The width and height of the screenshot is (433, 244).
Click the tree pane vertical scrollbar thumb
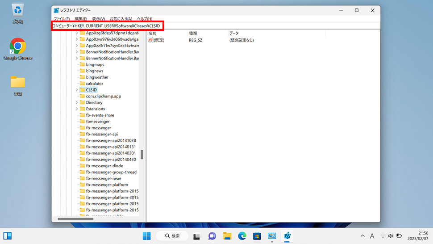(x=142, y=155)
